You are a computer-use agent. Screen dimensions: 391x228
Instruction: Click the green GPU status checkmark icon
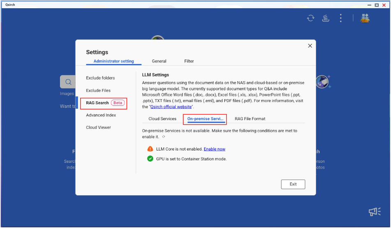coord(150,159)
